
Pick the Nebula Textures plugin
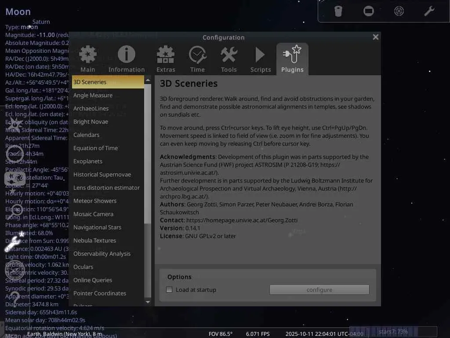pos(108,241)
